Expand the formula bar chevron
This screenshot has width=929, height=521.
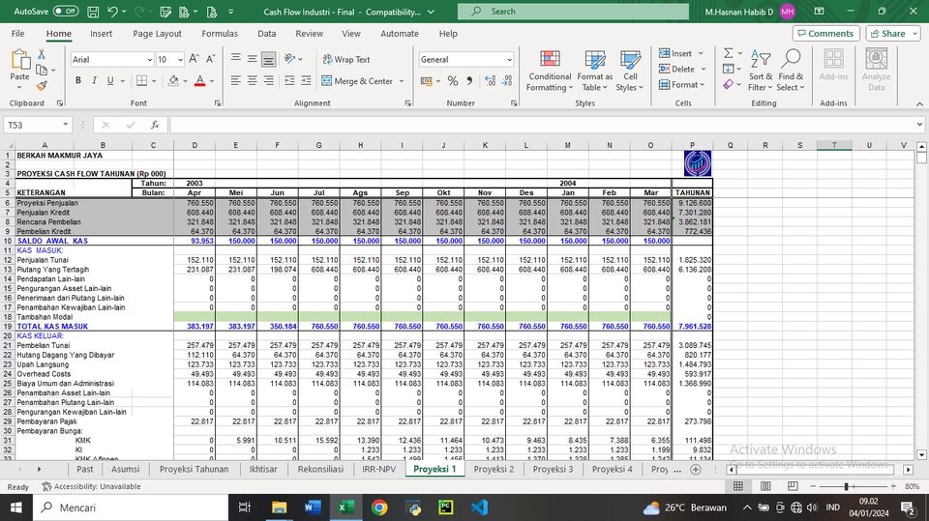click(919, 125)
